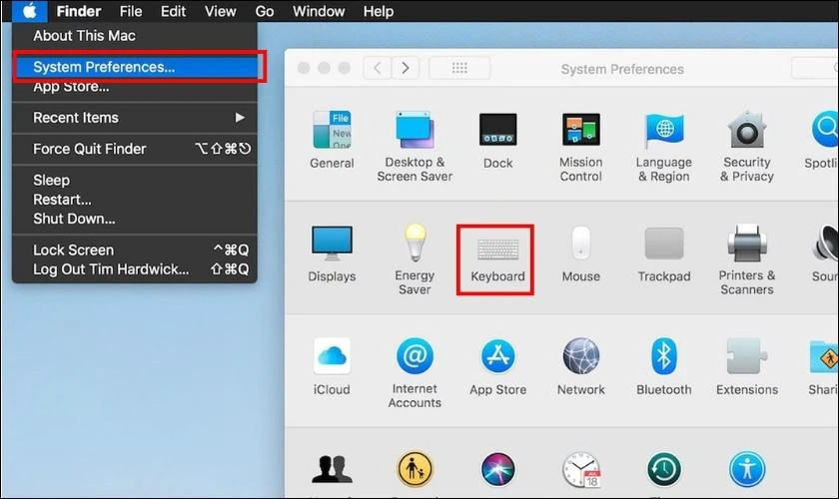Open the Window menu
The height and width of the screenshot is (499, 839).
(x=319, y=11)
